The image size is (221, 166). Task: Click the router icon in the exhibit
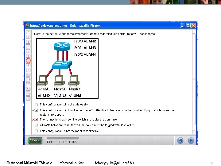coord(62,46)
